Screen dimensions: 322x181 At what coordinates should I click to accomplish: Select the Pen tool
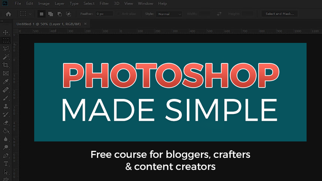[x=5, y=155]
